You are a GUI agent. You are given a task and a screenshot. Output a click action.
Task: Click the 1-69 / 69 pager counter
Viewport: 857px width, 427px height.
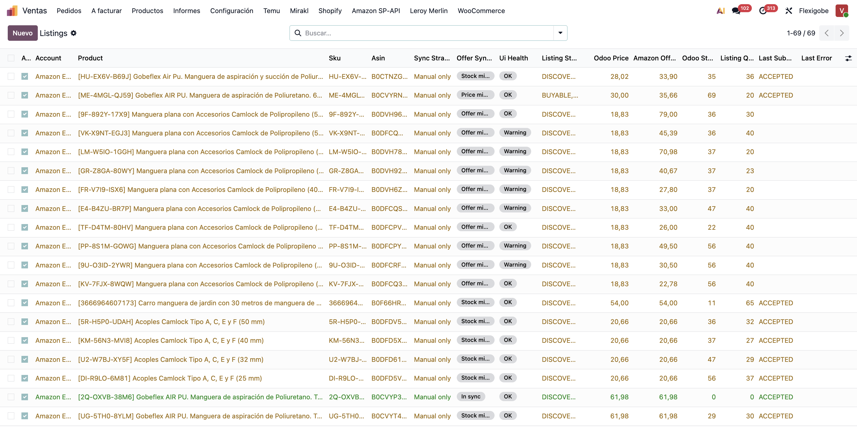point(801,33)
